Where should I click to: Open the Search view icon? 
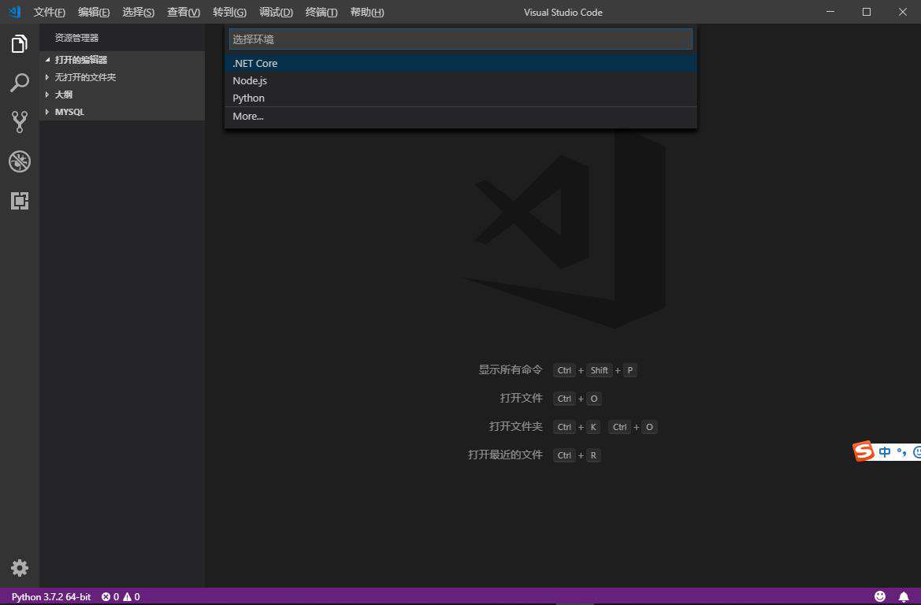click(20, 83)
